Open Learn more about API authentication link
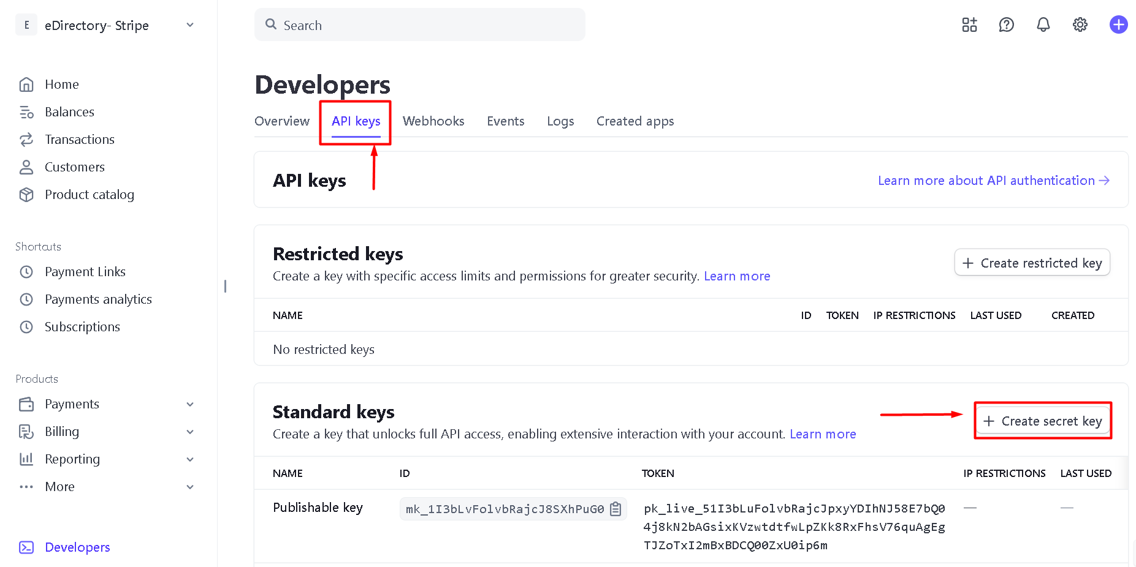The width and height of the screenshot is (1136, 567). click(x=994, y=181)
